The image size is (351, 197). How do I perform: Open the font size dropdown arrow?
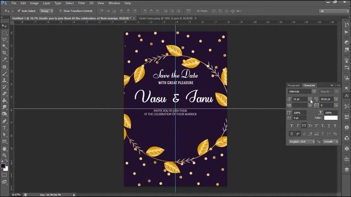click(310, 99)
